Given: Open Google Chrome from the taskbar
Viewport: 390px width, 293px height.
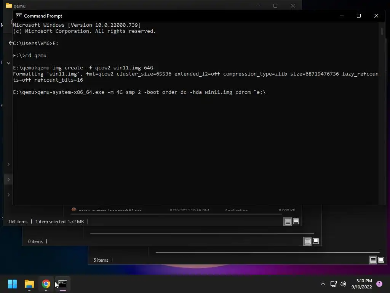Looking at the screenshot, I should click(x=46, y=284).
